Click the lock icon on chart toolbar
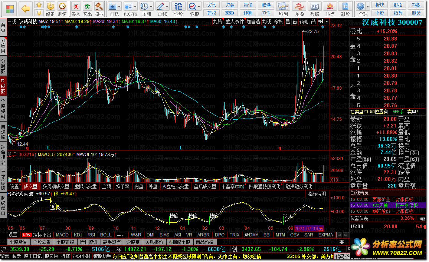429x262 pixels. tap(314, 21)
